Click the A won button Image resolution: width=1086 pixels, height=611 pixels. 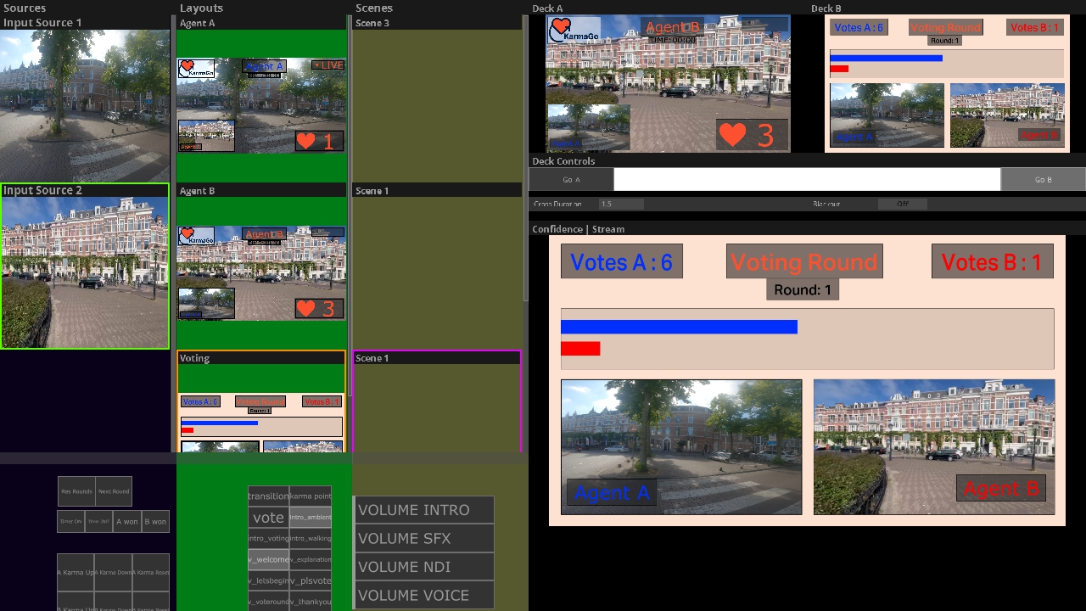(127, 521)
